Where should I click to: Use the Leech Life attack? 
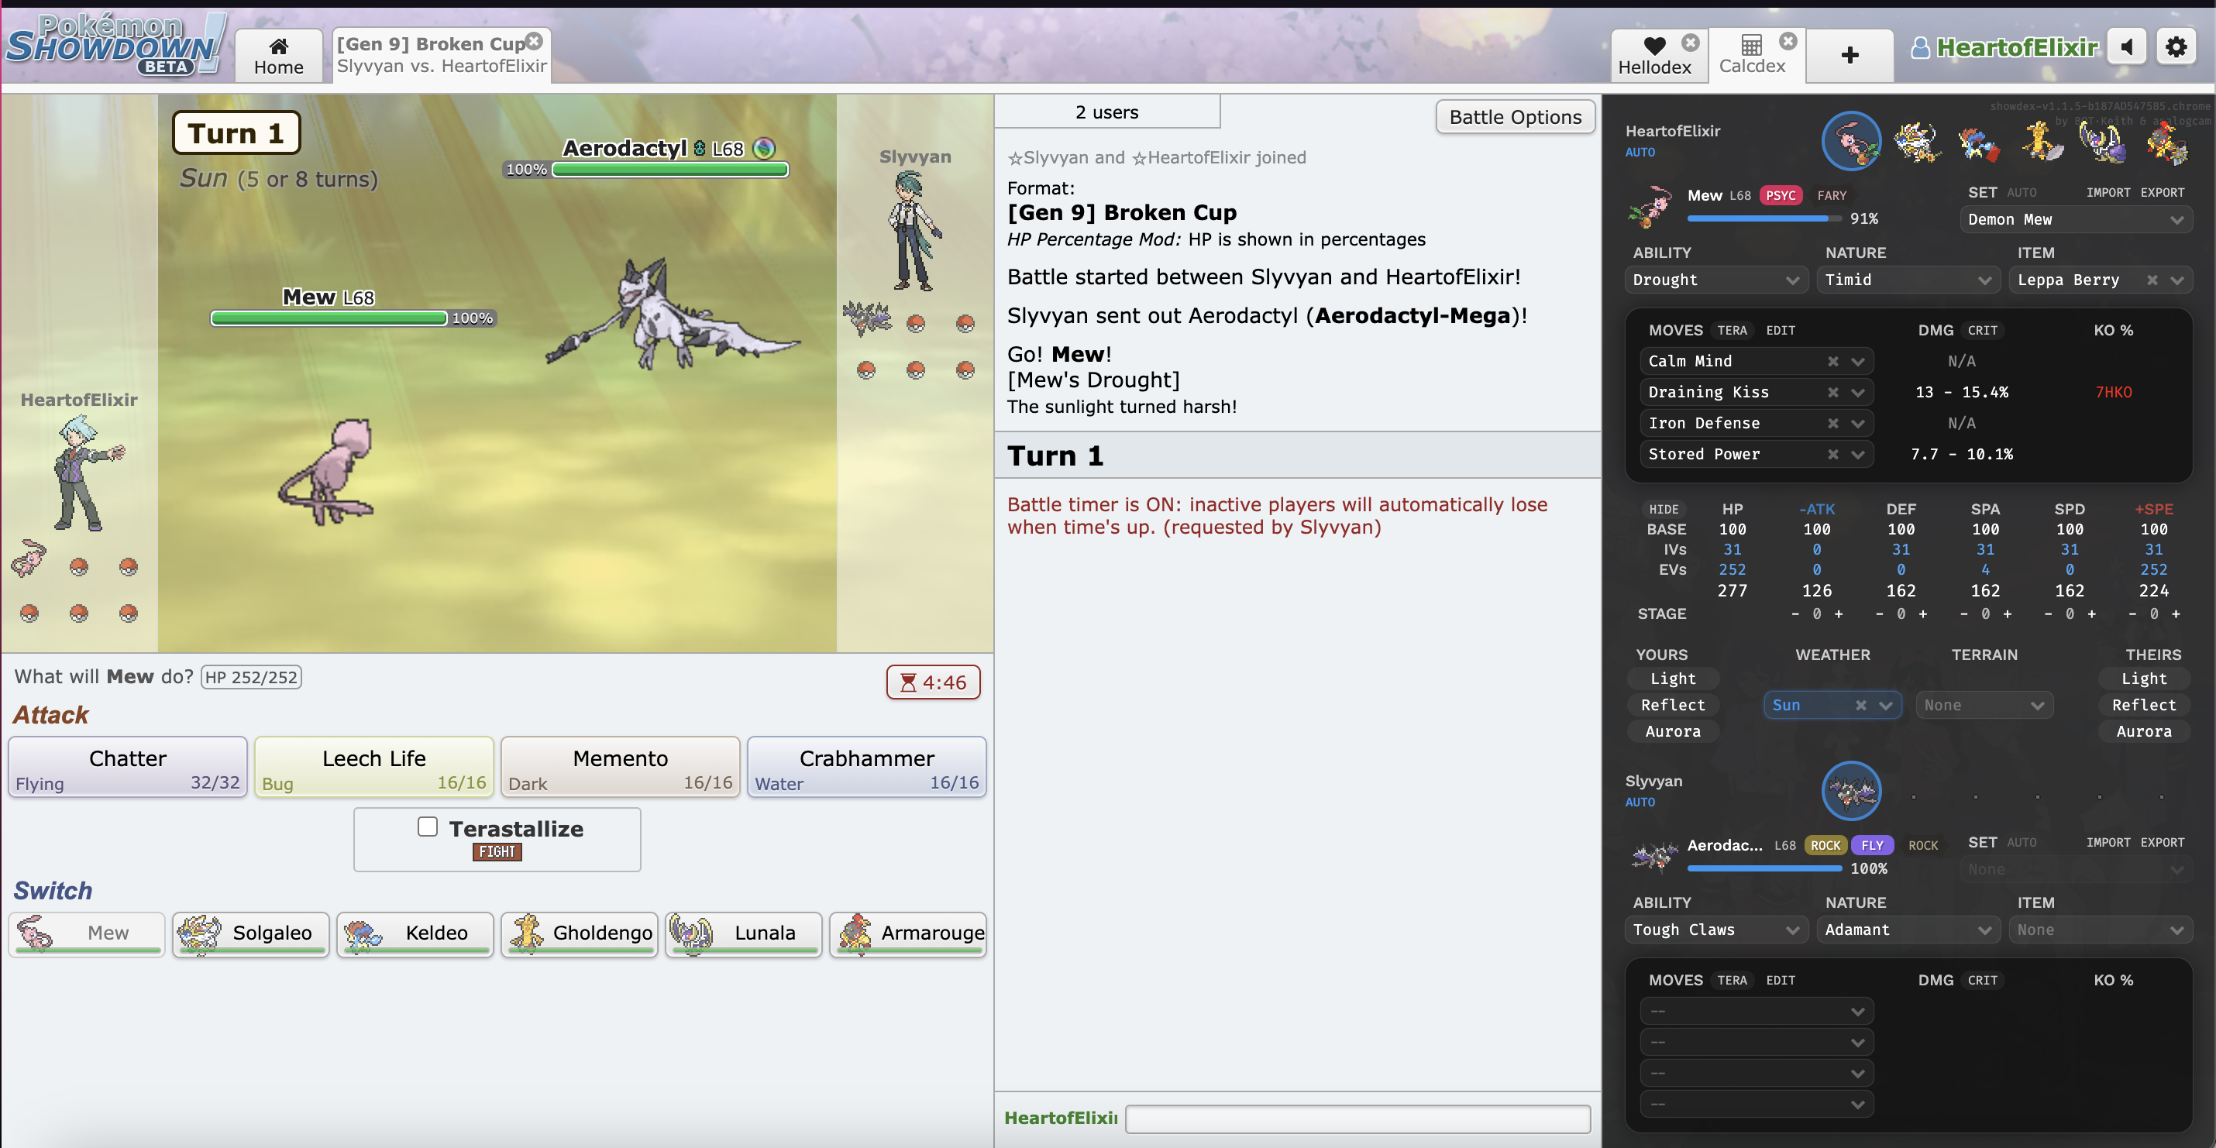click(373, 767)
